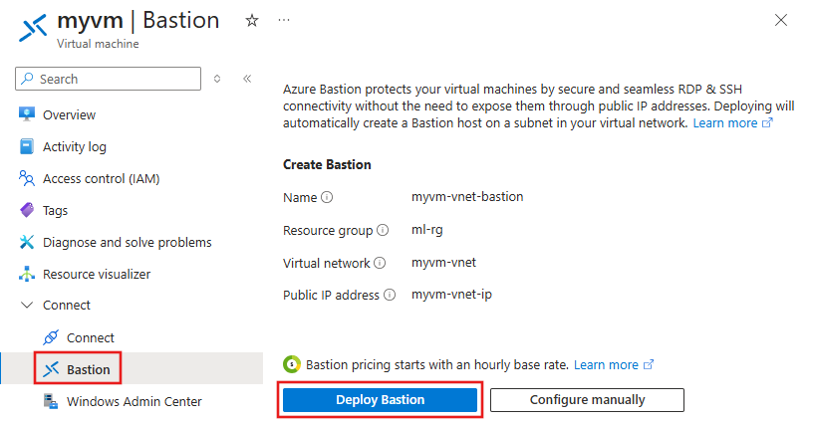Viewport: 813px width, 422px height.
Task: Click the info icon beside Resource group
Action: [x=383, y=231]
